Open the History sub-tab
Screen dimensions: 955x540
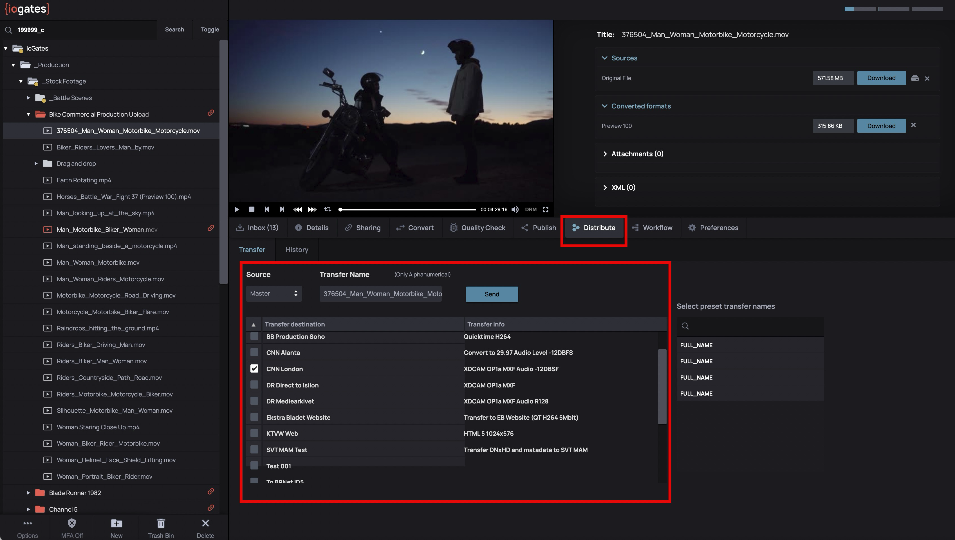pyautogui.click(x=296, y=249)
